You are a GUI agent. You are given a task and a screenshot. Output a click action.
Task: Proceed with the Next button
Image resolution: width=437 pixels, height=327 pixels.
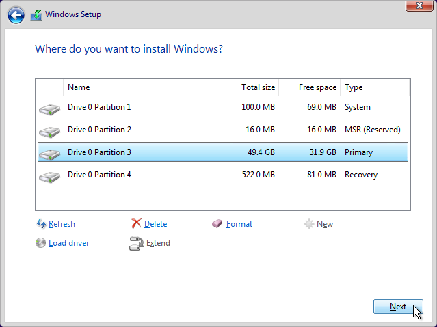click(x=398, y=307)
